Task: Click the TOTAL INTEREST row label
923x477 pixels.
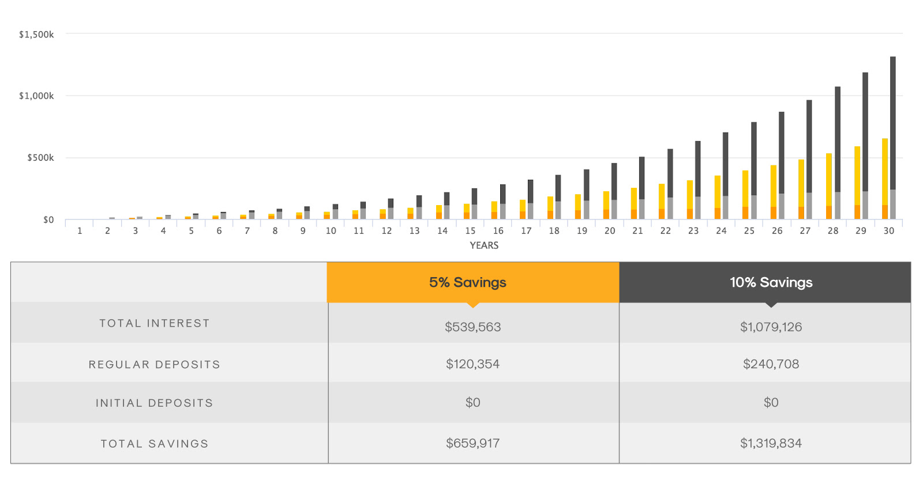Action: [x=155, y=323]
